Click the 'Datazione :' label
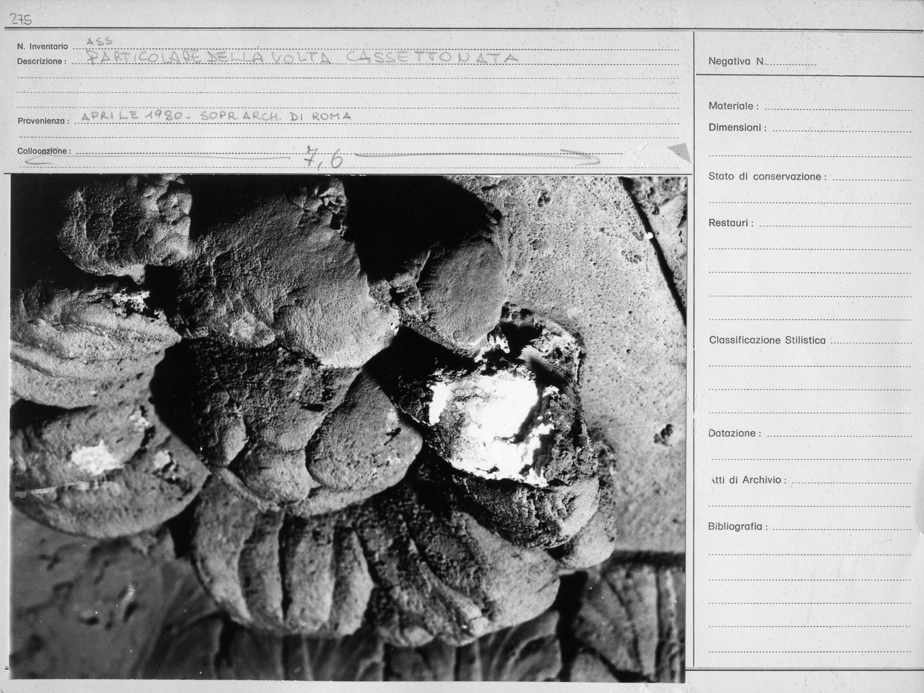924x693 pixels. (735, 433)
